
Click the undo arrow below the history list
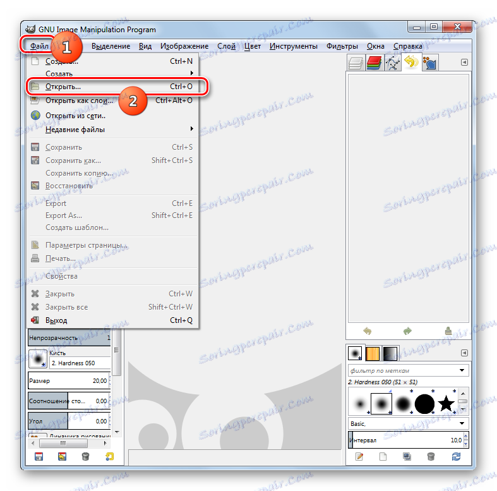coord(367,331)
